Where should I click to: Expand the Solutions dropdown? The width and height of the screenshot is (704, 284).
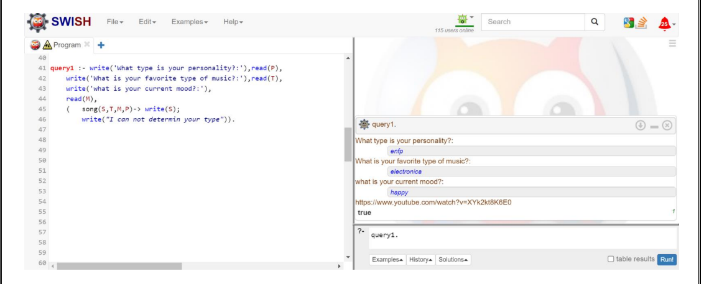tap(453, 260)
